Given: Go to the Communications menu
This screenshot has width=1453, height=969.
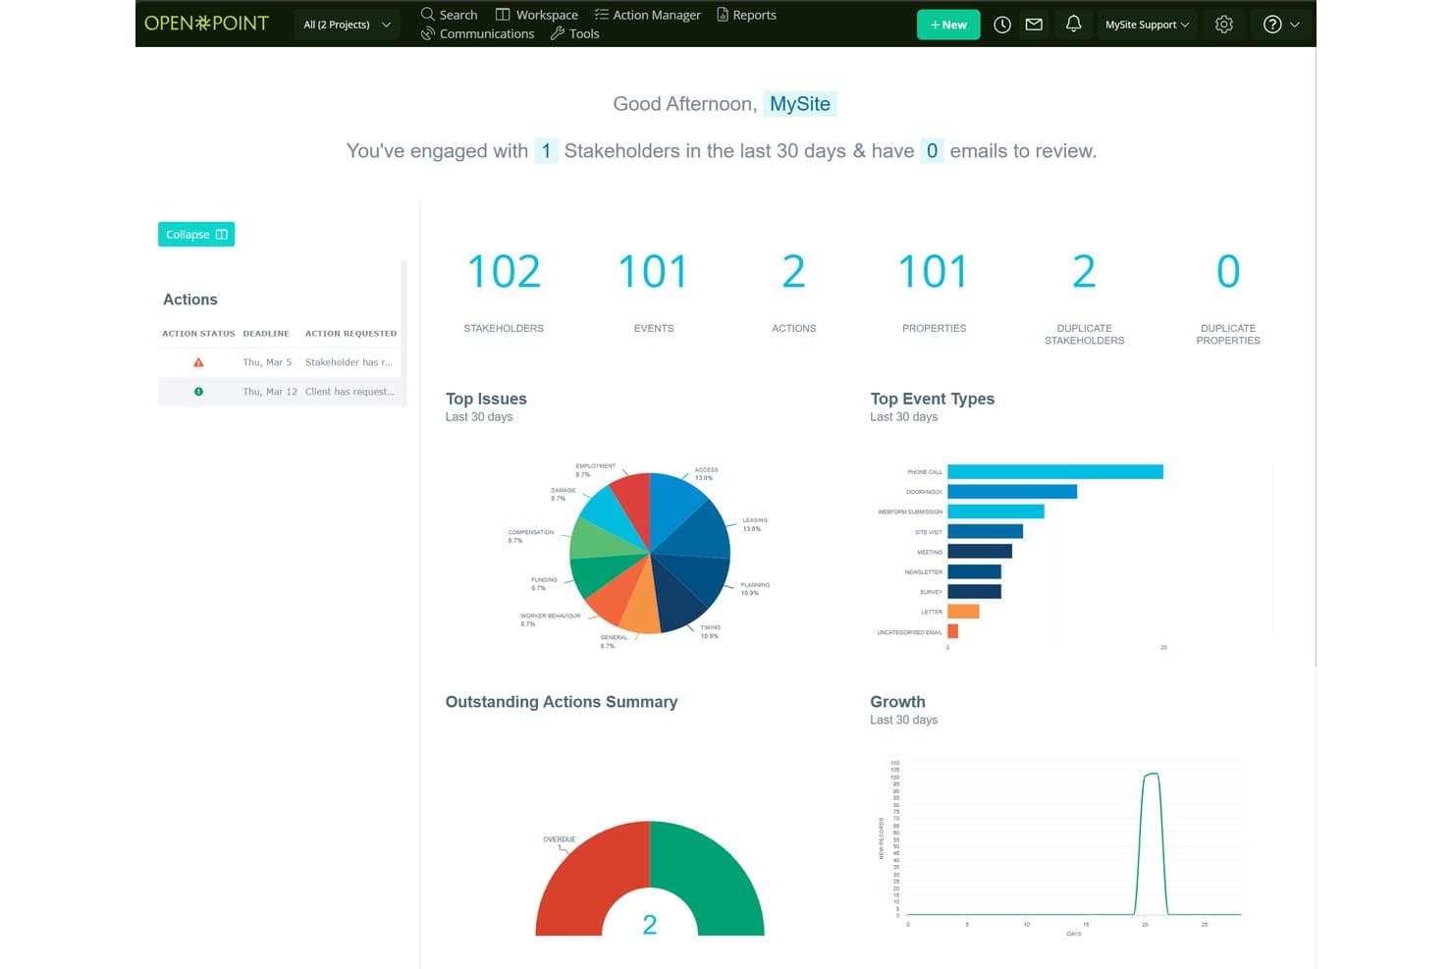Looking at the screenshot, I should [x=477, y=33].
